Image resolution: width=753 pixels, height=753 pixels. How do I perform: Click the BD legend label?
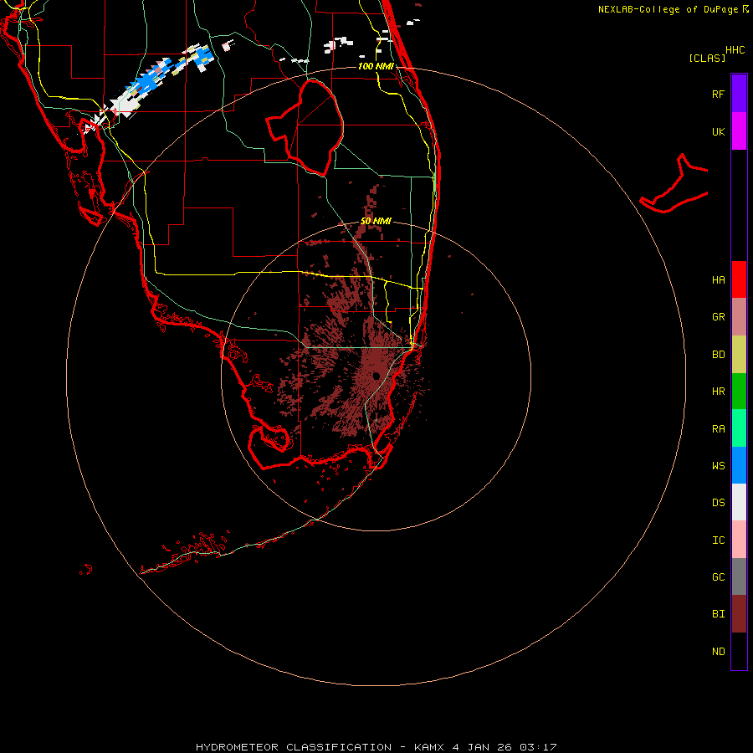point(718,355)
